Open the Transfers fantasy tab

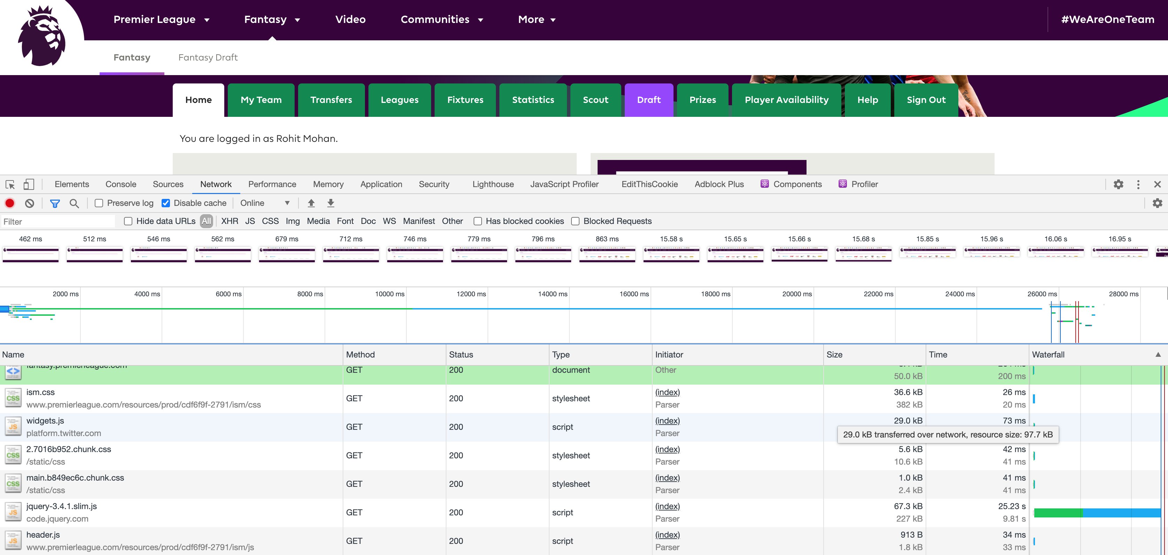coord(331,100)
